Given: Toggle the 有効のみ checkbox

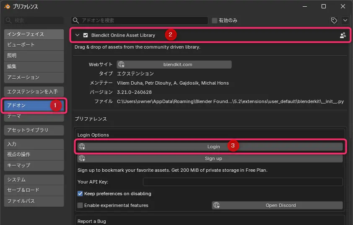Looking at the screenshot, I should click(215, 21).
